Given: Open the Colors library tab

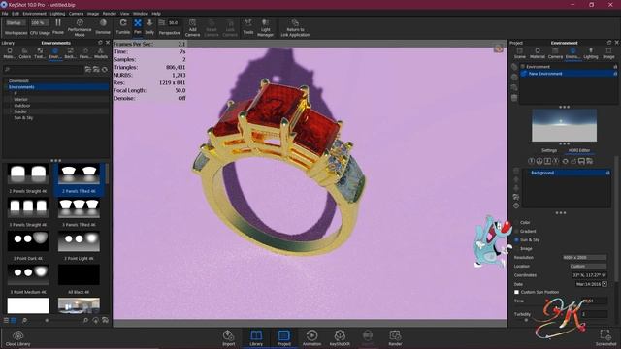Looking at the screenshot, I should click(25, 53).
